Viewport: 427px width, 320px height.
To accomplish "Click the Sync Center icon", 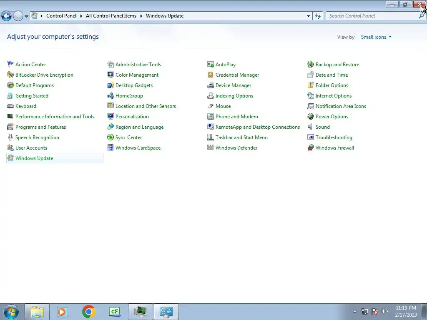I will coord(110,137).
